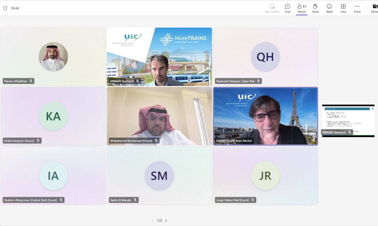Screen dimensions: 378x226
Task: Open the React emoji menu
Action: (329, 8)
